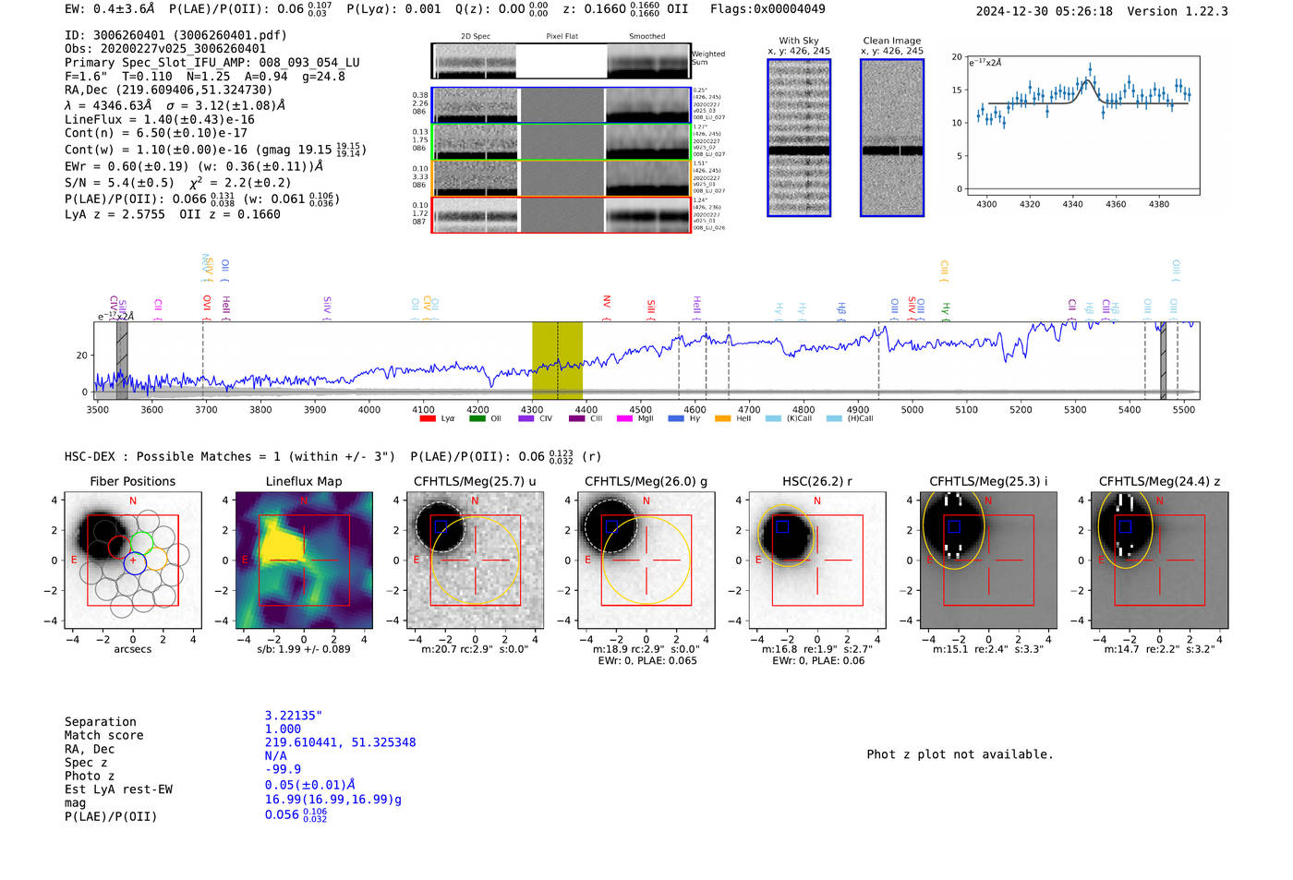1293x880 pixels.
Task: Click the emission line fit plot
Action: tap(1082, 126)
